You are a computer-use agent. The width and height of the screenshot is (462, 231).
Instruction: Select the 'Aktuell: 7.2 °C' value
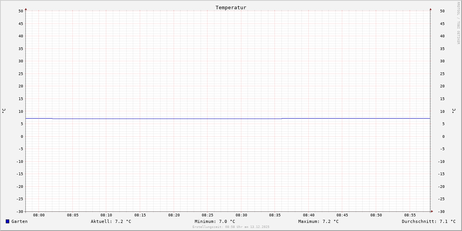(111, 221)
